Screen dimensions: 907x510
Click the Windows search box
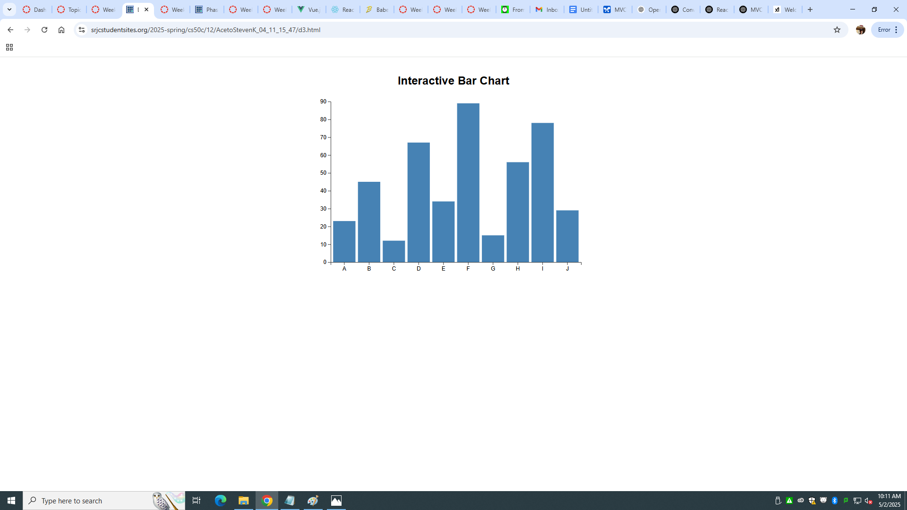[x=94, y=501]
